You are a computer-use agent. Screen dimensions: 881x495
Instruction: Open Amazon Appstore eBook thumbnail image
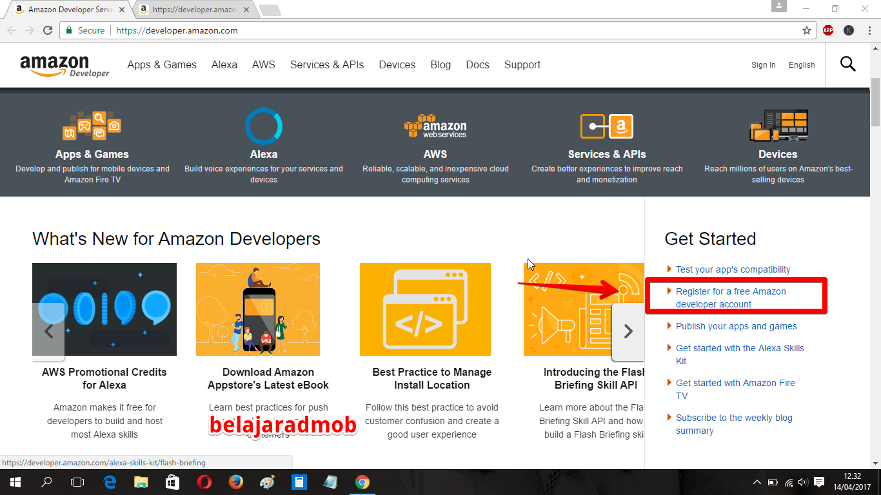pyautogui.click(x=258, y=309)
